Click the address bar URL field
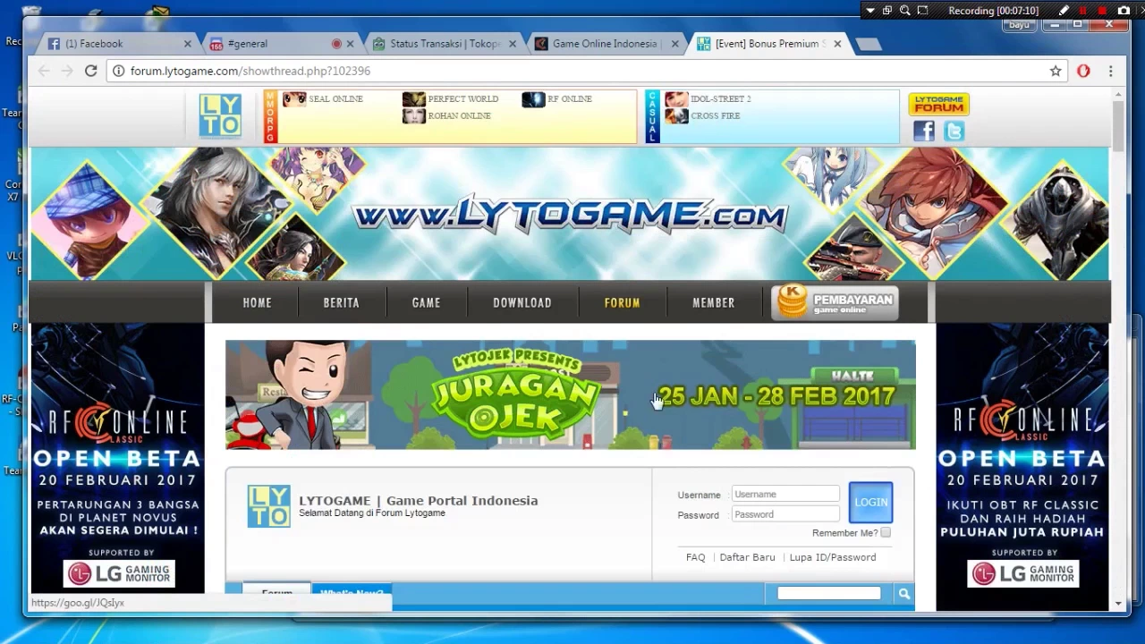This screenshot has height=644, width=1145. pyautogui.click(x=586, y=71)
